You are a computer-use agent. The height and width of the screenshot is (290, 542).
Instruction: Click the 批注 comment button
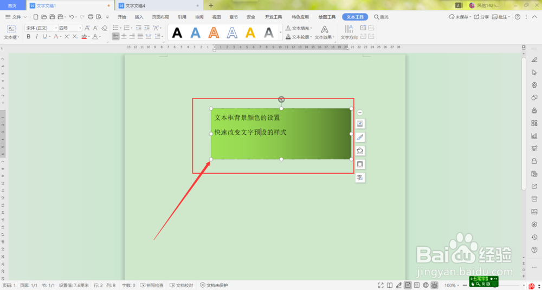501,17
